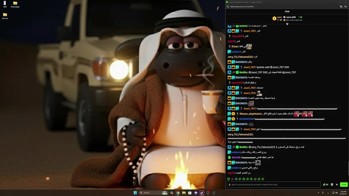
Task: Click the 'Gift 1 sub to take 3rd' text
Action: (x=294, y=20)
